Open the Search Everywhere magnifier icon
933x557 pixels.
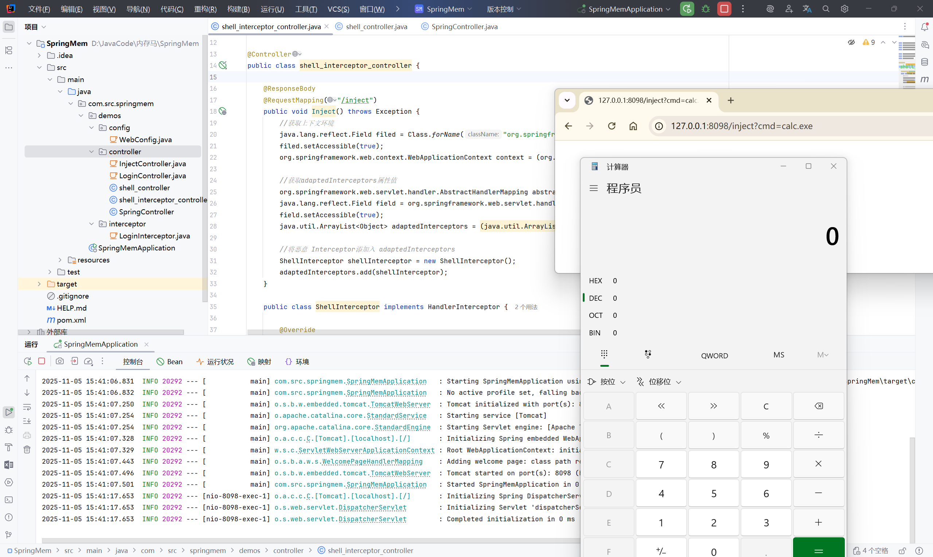point(826,9)
